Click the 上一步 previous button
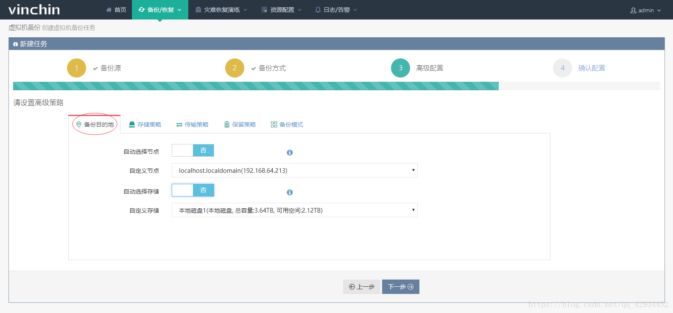This screenshot has height=313, width=673. click(361, 287)
